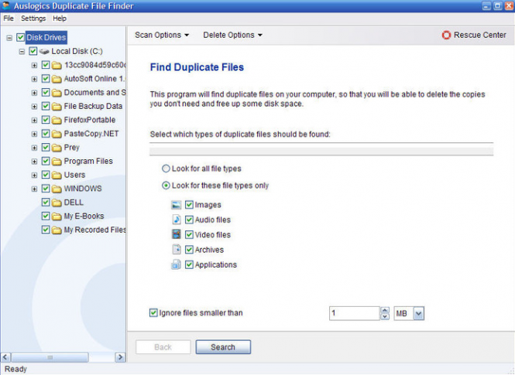The width and height of the screenshot is (515, 375).
Task: Open the Help menu
Action: point(60,18)
